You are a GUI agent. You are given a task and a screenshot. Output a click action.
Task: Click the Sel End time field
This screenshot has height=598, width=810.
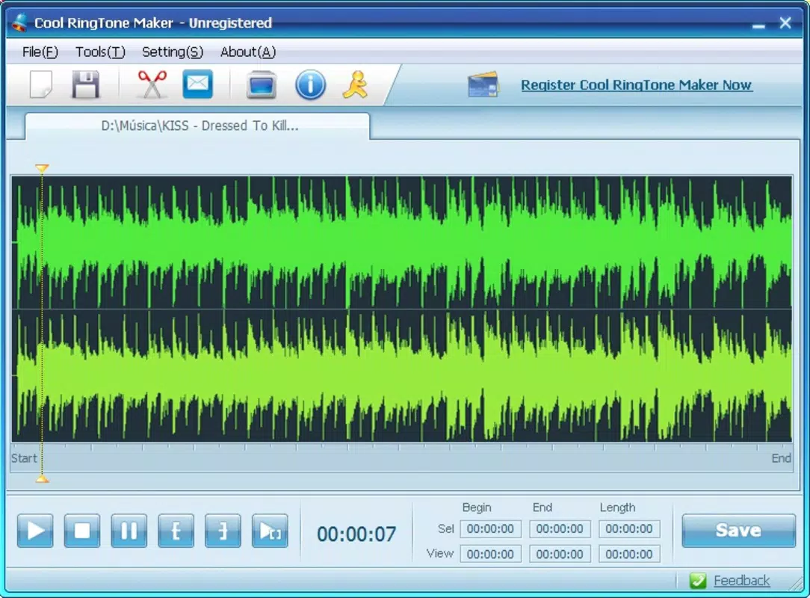click(560, 528)
